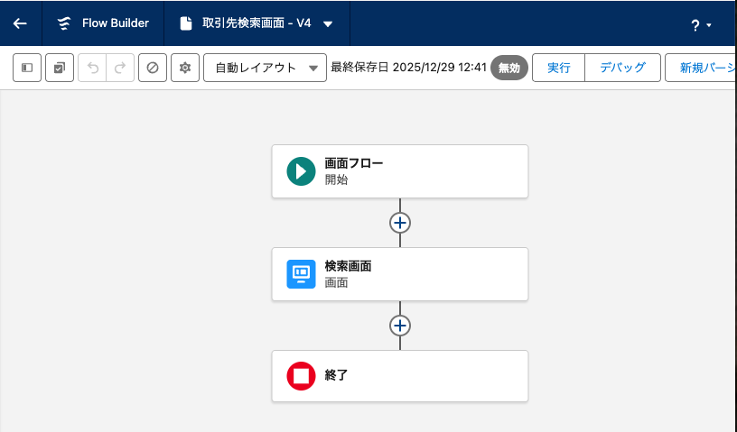Click the back arrow to exit Flow Builder

(20, 23)
